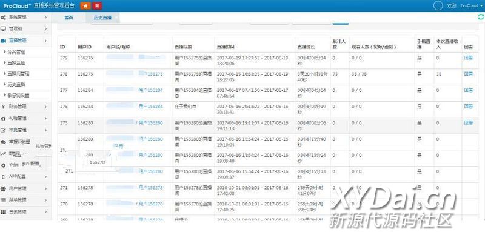Click the 本次直播收入 column header
Viewport: 485px width, 232px height.
tap(447, 44)
